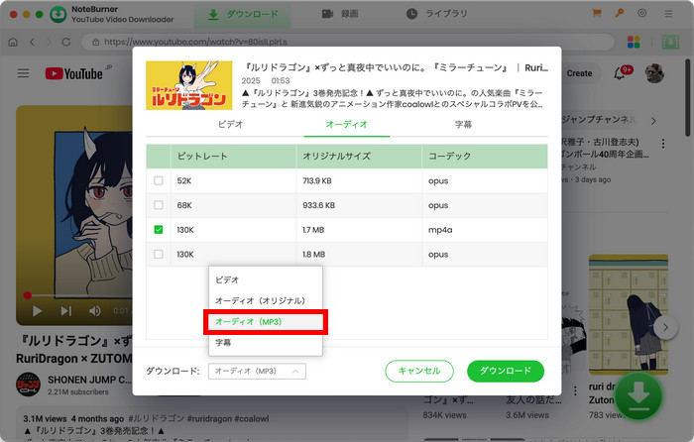
Task: Check the 52K opus audio checkbox
Action: point(158,180)
